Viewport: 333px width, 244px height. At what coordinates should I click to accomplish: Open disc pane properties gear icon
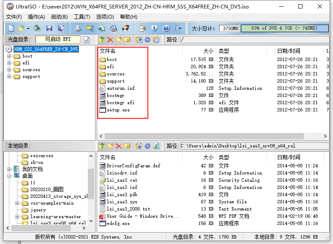[148, 40]
